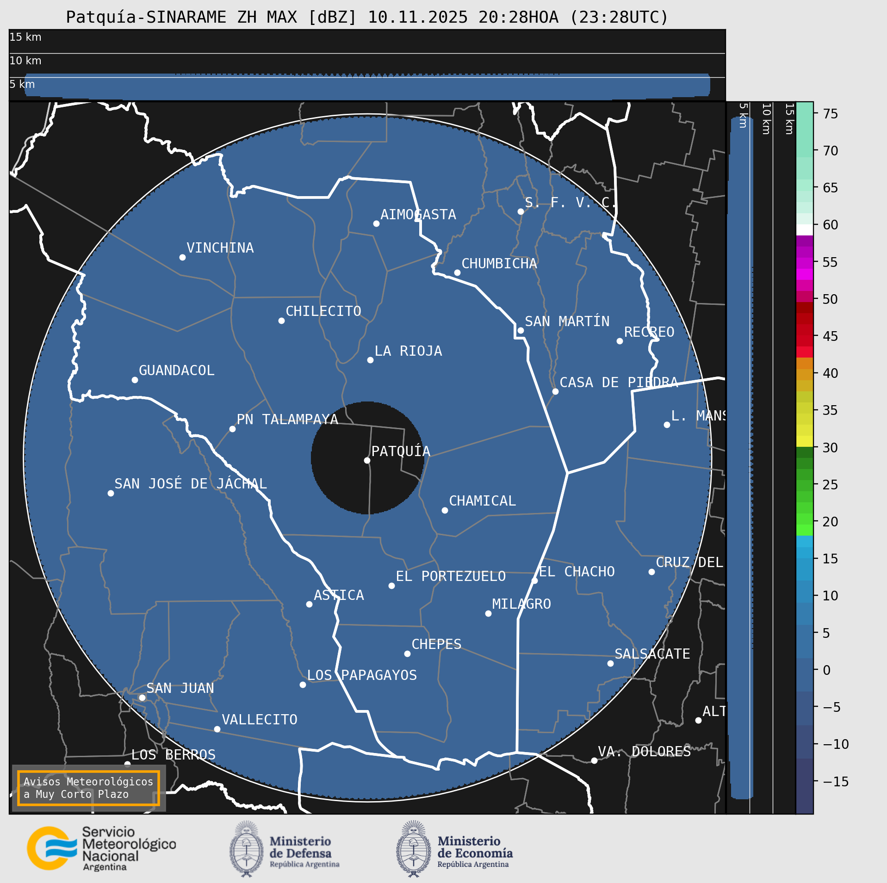Image resolution: width=887 pixels, height=883 pixels.
Task: Select the S. F. V. C. label
Action: [x=571, y=203]
